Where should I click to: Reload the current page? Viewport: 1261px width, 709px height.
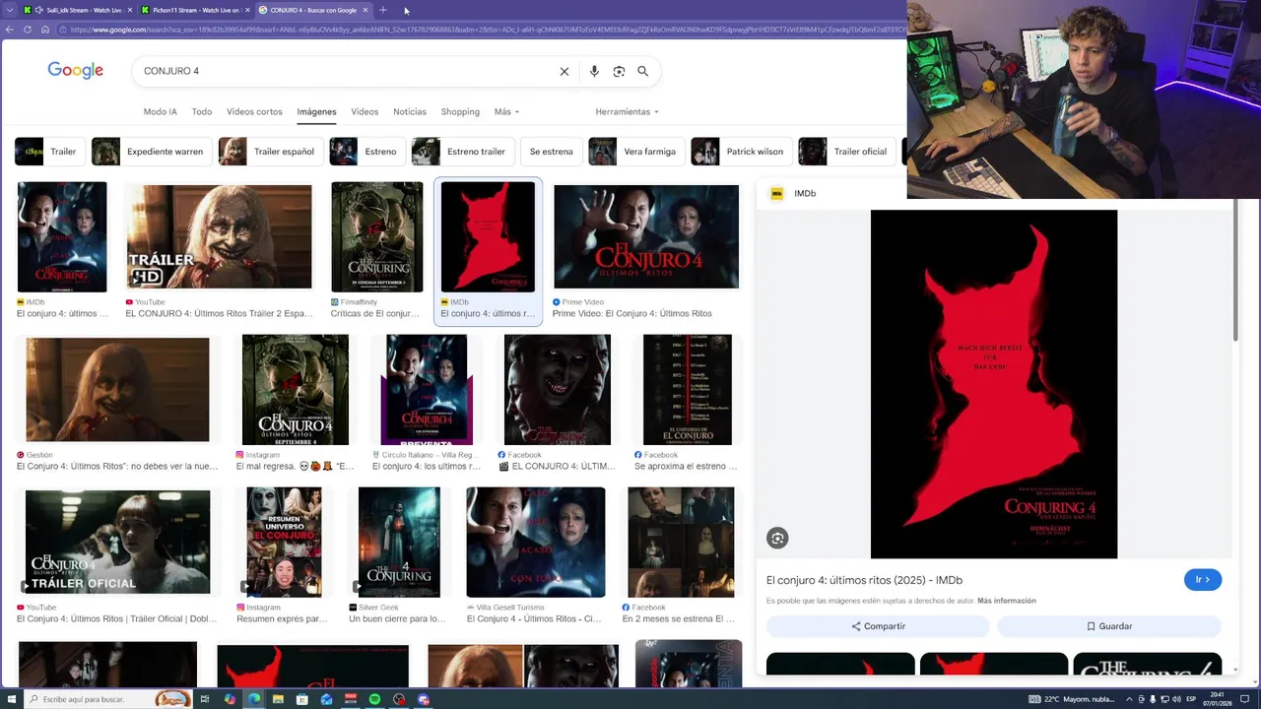(x=28, y=30)
